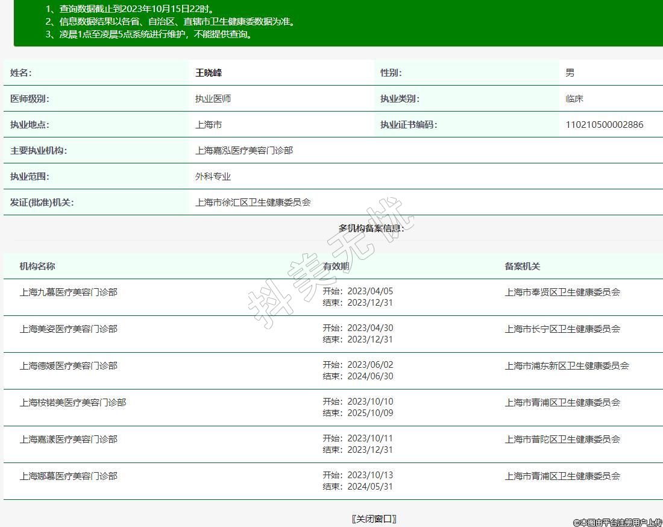Click the 上海娜慕医疗美容门诊部 row

(68, 476)
